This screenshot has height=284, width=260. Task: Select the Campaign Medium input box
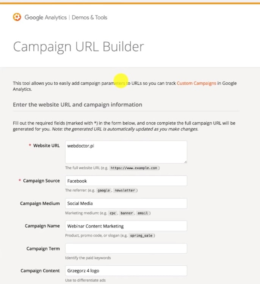tap(126, 204)
